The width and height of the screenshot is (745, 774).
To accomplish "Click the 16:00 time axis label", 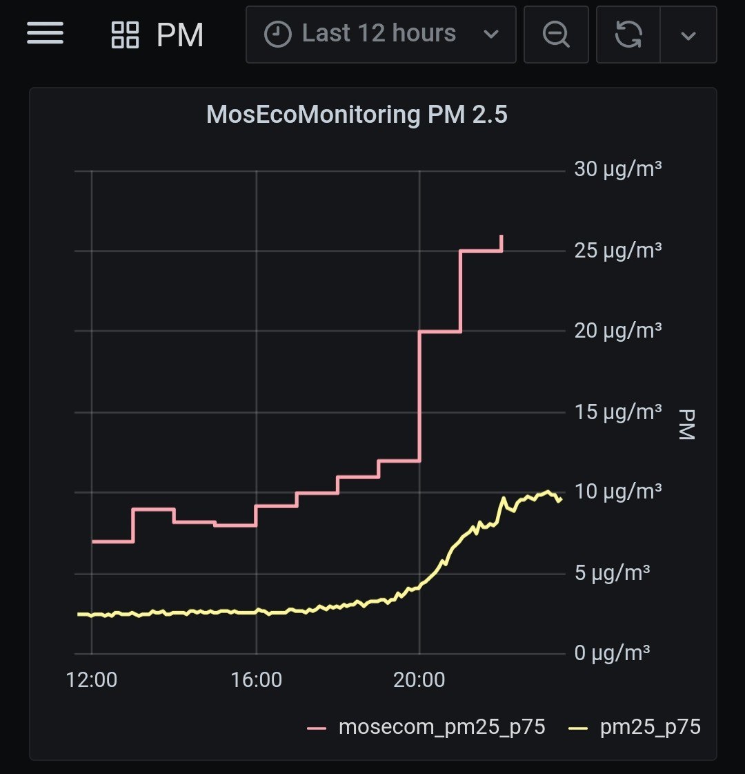I will point(257,680).
